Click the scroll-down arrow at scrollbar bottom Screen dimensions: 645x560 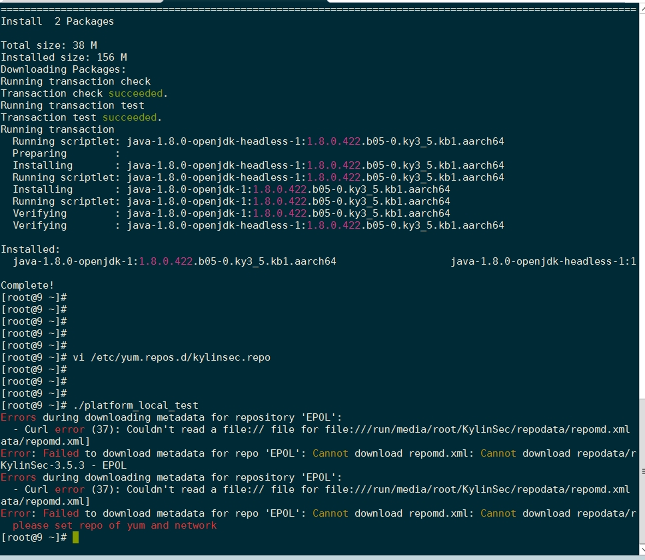[x=641, y=551]
